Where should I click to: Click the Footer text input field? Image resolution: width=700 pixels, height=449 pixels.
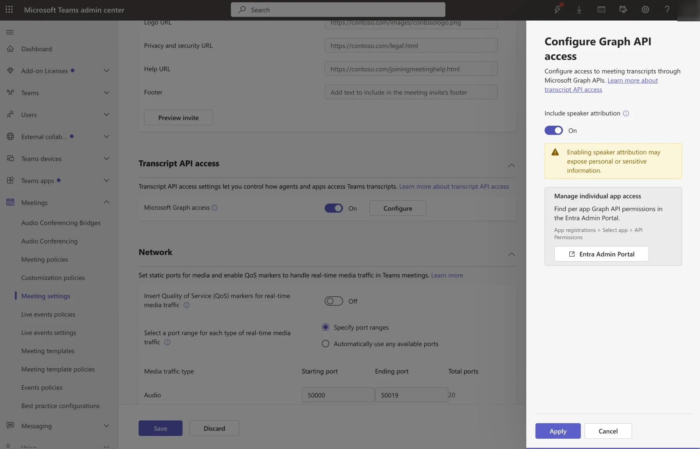pos(411,92)
